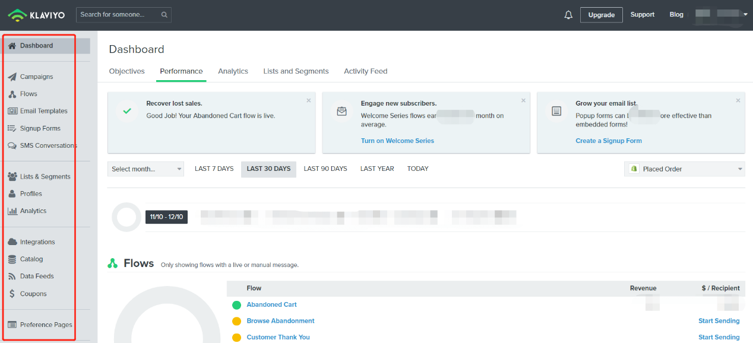Select the LAST 7 DAYS range

[214, 169]
